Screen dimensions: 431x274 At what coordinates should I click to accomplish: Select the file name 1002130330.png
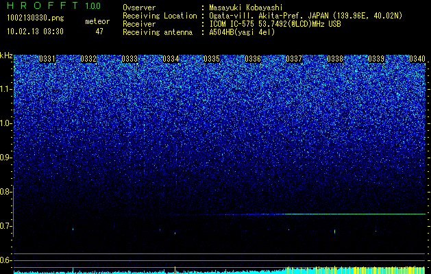[36, 18]
